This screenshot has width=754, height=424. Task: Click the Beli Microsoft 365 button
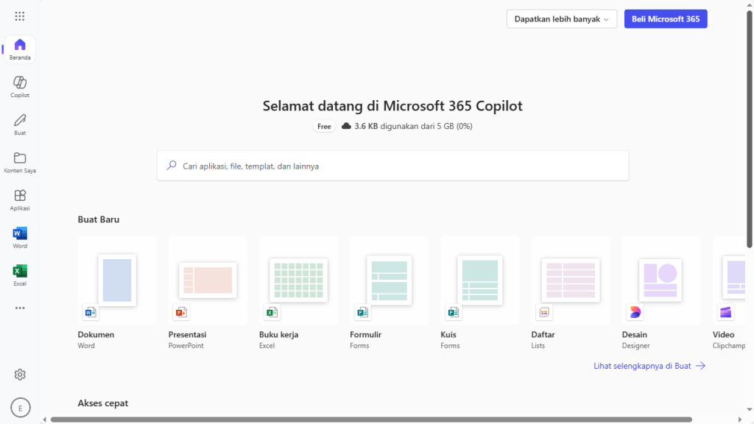(665, 19)
